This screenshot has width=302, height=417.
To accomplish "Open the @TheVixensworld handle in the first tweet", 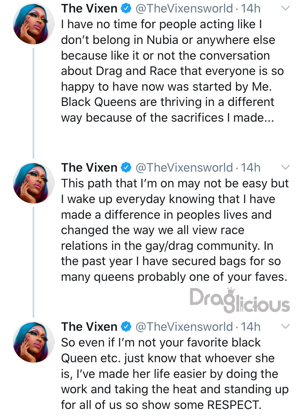I will pos(184,9).
